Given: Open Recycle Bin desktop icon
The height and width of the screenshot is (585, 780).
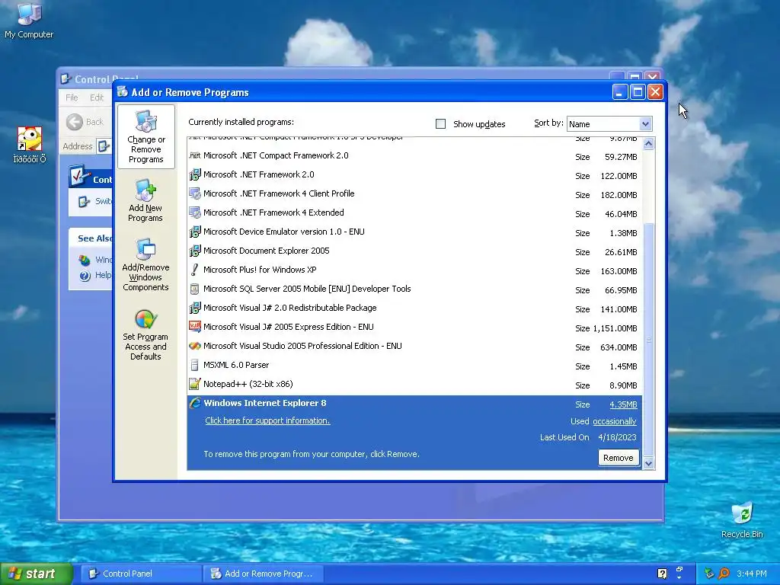Looking at the screenshot, I should (742, 519).
